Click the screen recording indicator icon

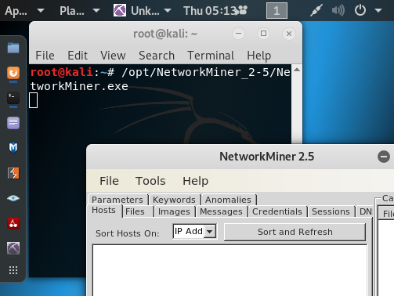[242, 10]
